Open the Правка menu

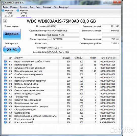pos(14,7)
